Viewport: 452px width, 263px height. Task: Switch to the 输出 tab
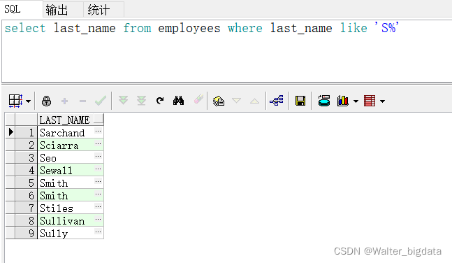tap(57, 10)
